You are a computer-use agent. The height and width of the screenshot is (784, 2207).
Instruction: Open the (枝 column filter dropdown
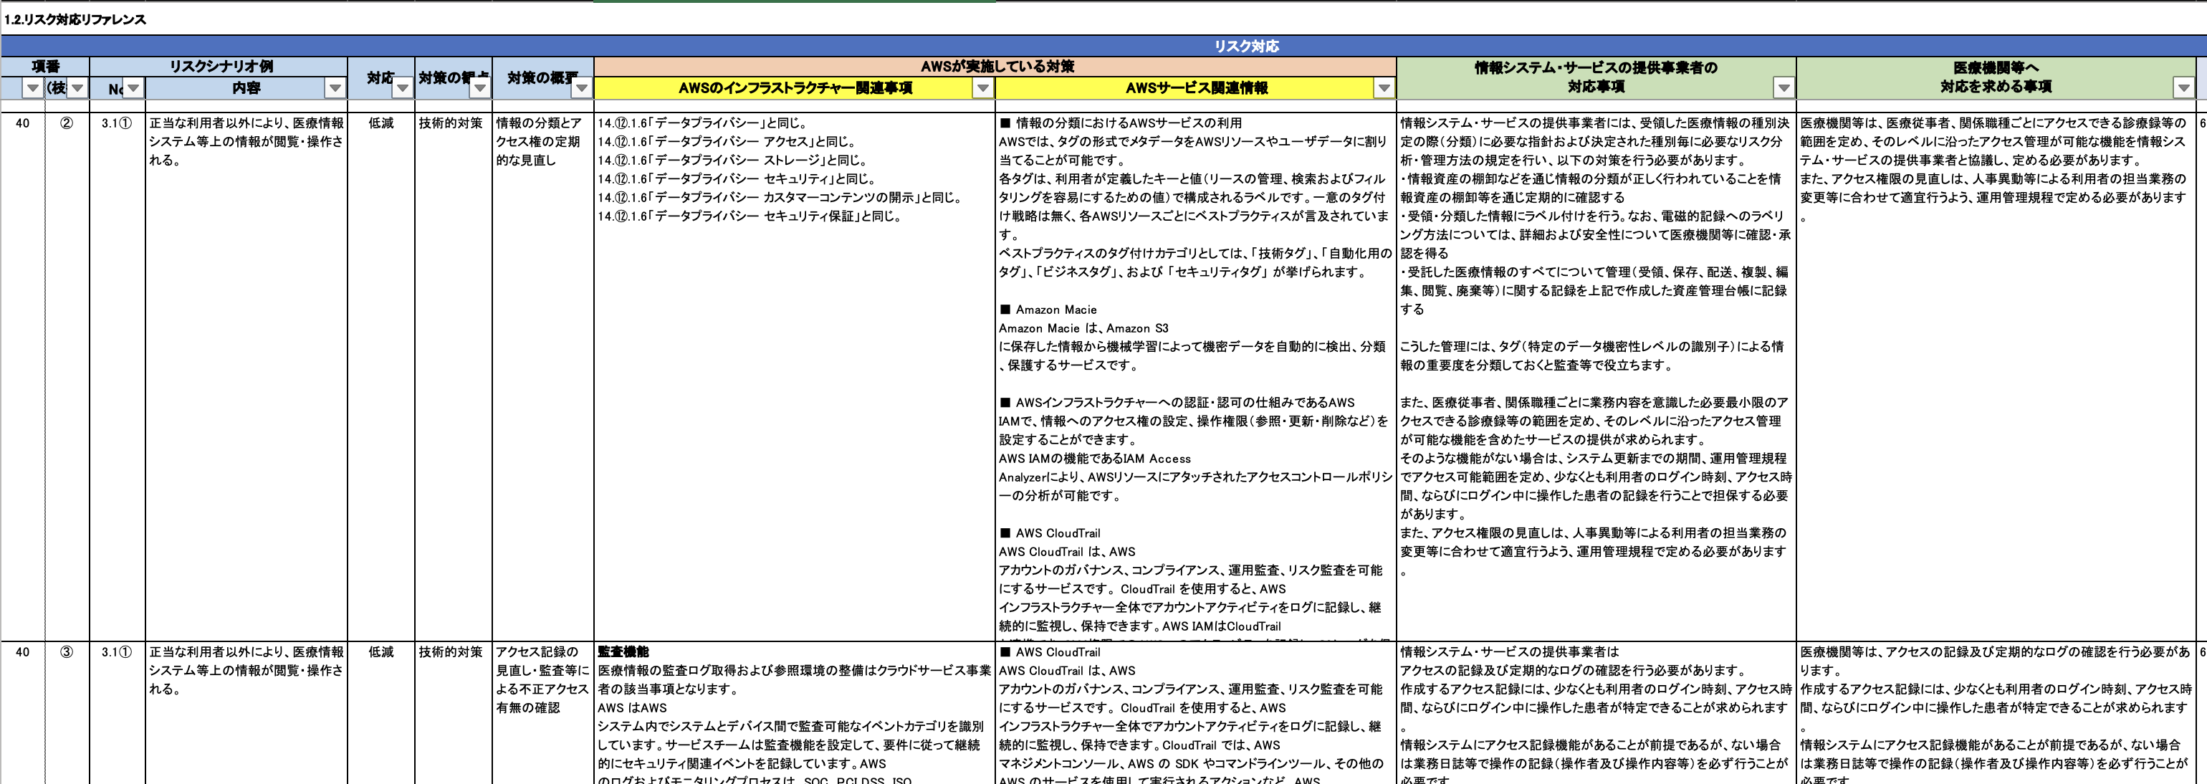[78, 88]
